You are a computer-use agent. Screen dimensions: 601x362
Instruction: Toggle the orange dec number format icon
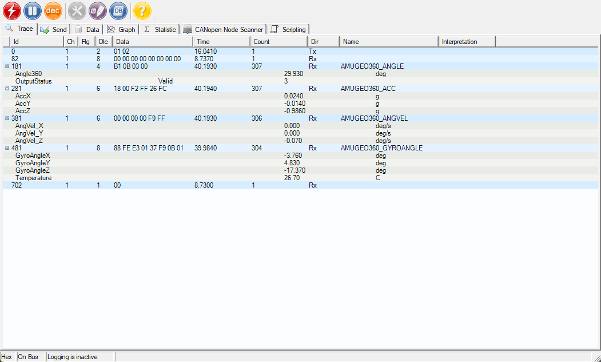coord(53,11)
